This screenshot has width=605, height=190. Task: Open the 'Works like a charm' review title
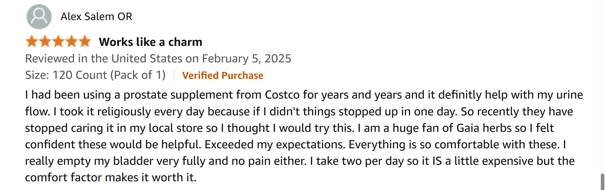point(151,42)
